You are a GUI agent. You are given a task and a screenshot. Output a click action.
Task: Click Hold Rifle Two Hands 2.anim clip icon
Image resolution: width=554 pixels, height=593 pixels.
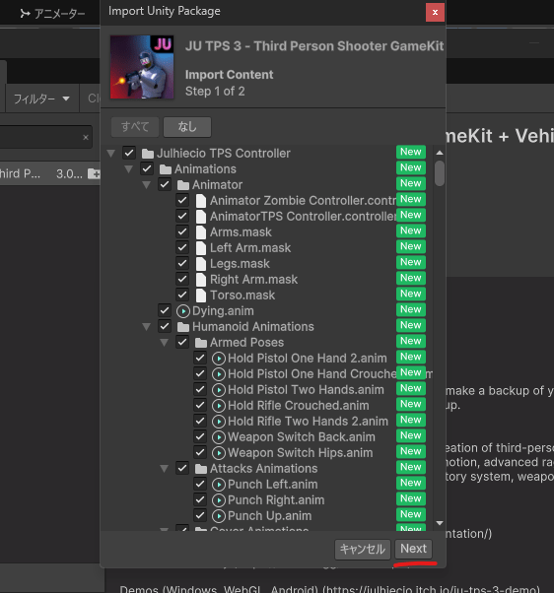pos(219,422)
